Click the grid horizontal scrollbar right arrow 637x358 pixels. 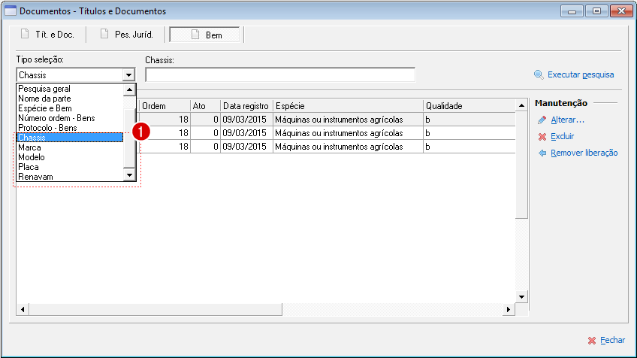click(x=509, y=309)
